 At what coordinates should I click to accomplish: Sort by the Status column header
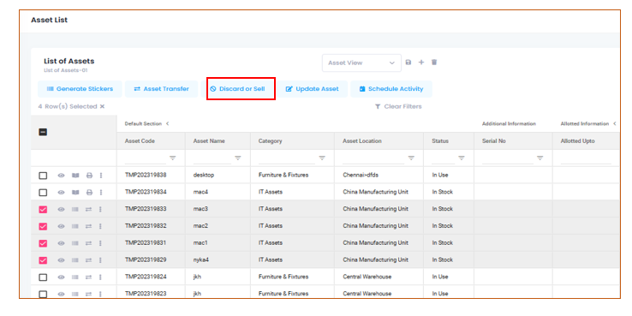[x=449, y=141]
